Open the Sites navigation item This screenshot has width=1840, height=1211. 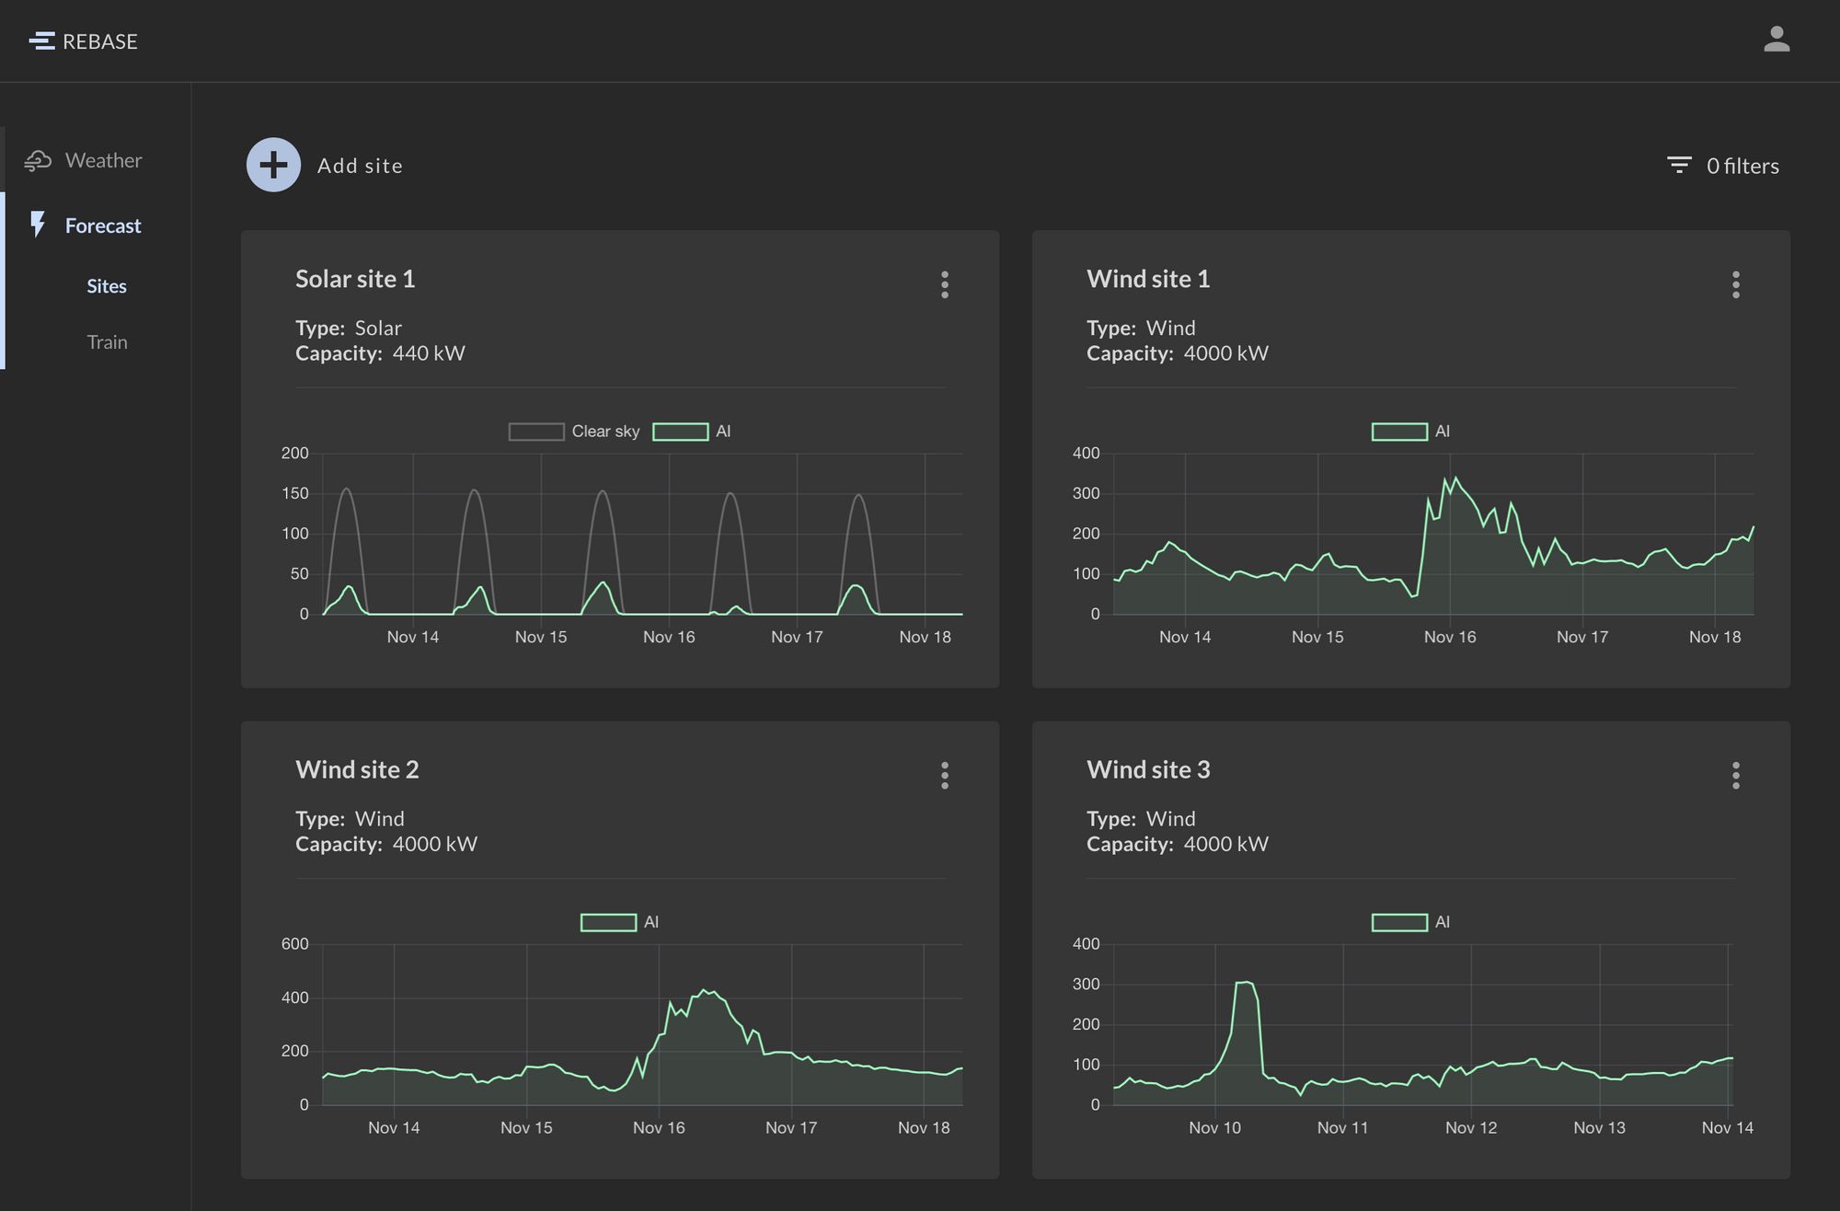point(107,285)
